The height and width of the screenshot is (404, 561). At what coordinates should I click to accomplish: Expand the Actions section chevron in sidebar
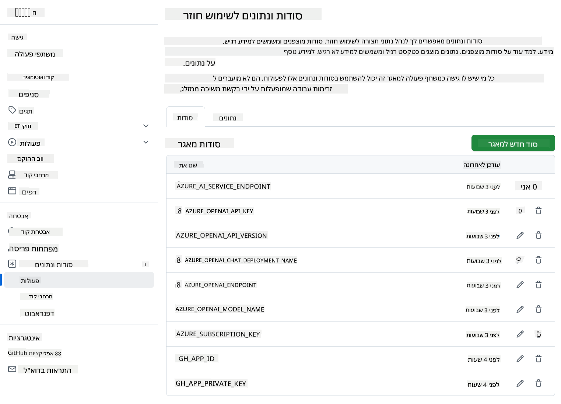pyautogui.click(x=146, y=142)
